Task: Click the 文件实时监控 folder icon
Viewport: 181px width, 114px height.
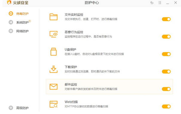Action: point(54,17)
